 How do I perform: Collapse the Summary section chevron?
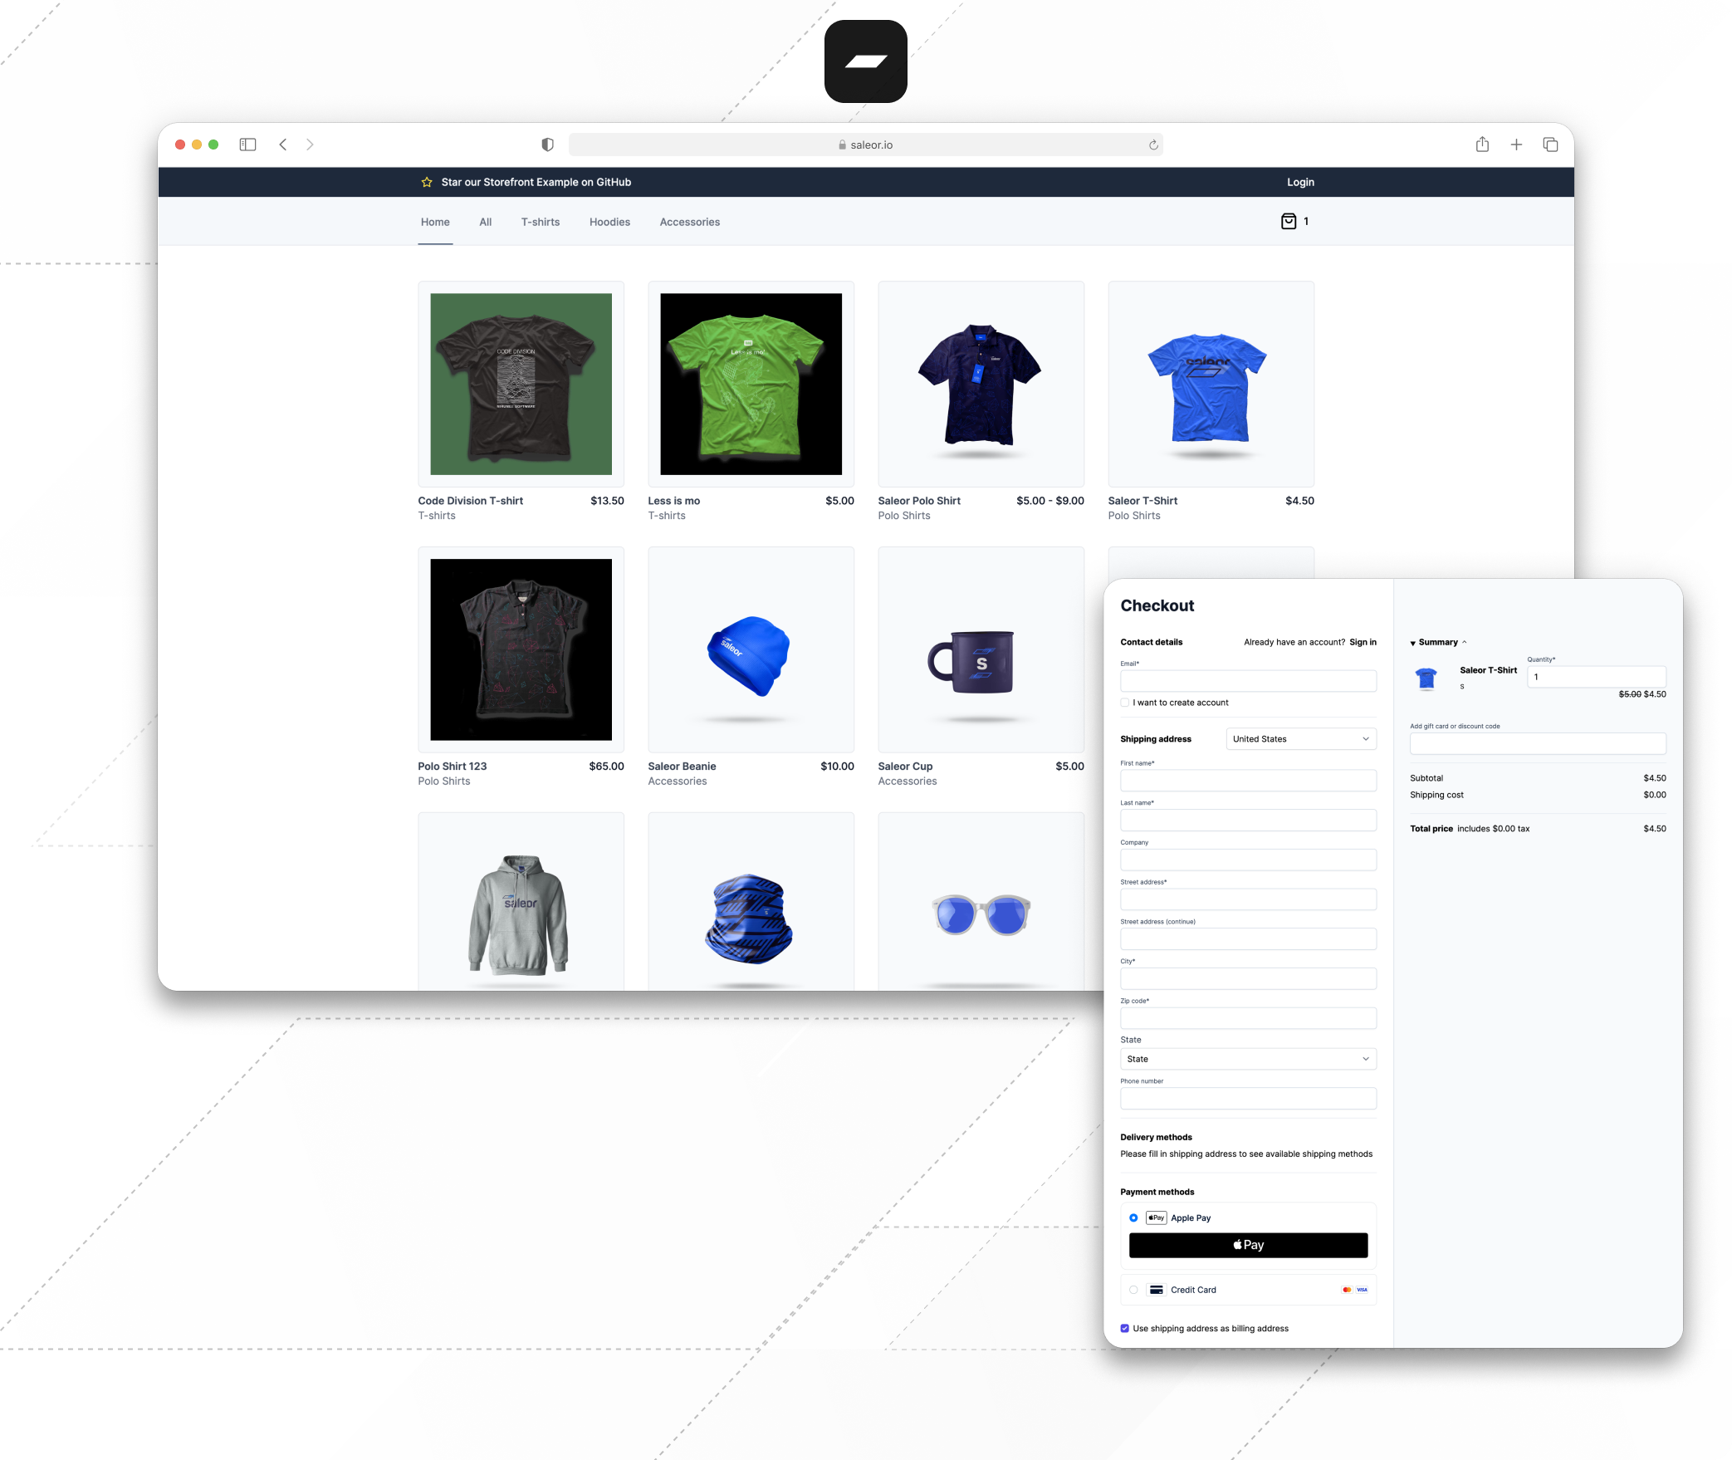click(x=1465, y=642)
